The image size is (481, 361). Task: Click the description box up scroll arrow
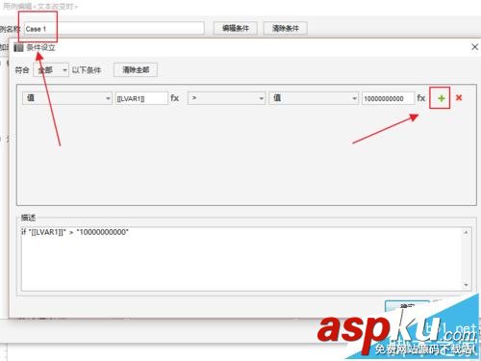point(466,232)
